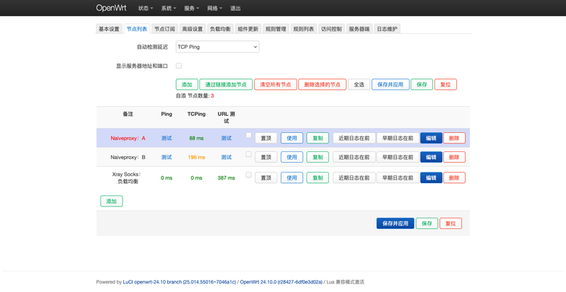Enable the 显示服务器地址和端口 checkbox

pos(179,66)
